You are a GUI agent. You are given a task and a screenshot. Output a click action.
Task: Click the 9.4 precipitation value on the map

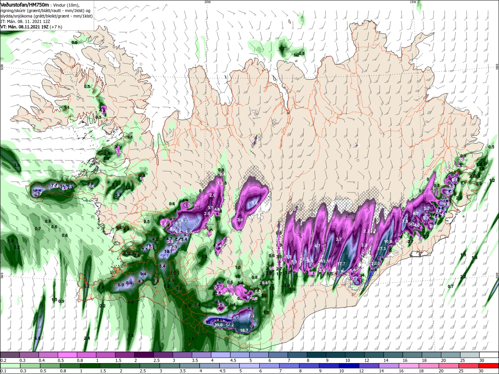(143, 274)
